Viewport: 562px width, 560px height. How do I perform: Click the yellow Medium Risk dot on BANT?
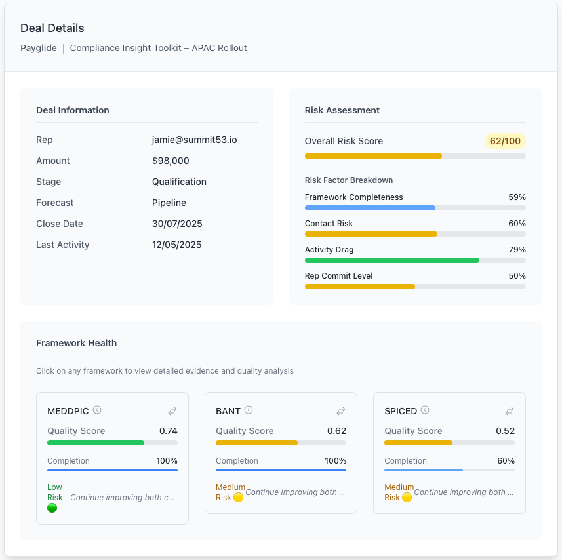[x=237, y=497]
